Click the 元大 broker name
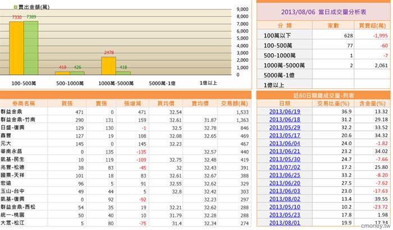393x230 pixels. coord(6,143)
